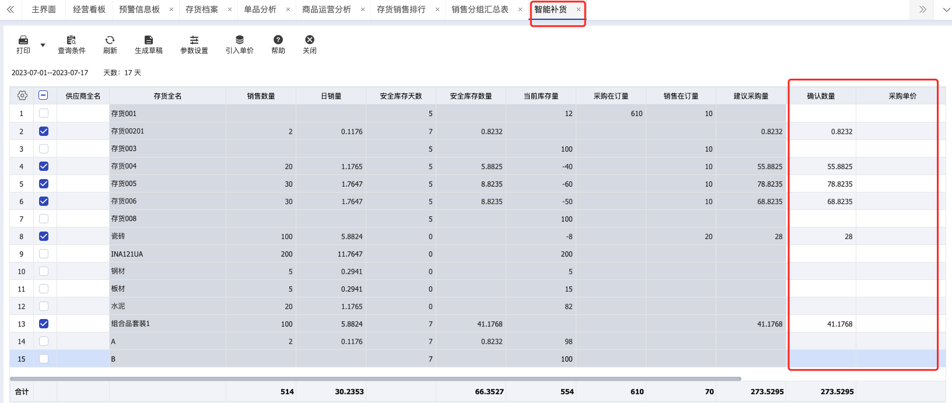Check the checkbox for 存货001 row
This screenshot has height=403, width=952.
[x=44, y=113]
